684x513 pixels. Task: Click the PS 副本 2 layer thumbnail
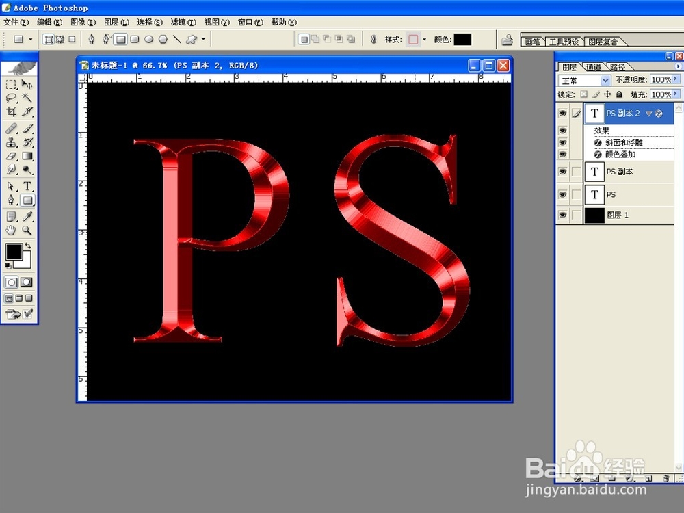click(594, 113)
